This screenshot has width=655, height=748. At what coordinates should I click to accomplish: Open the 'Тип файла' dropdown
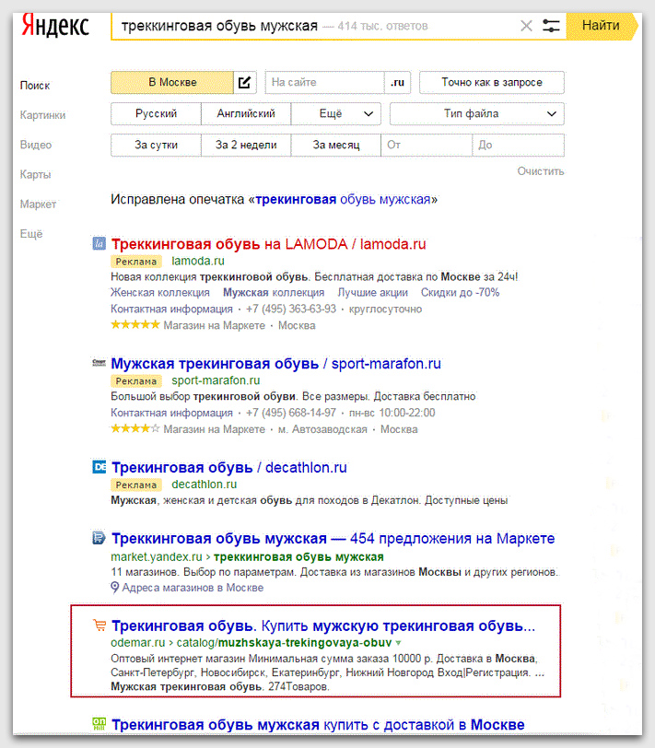click(476, 114)
